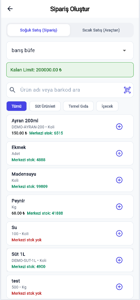
Task: Click the search magnifier icon
Action: tap(13, 90)
